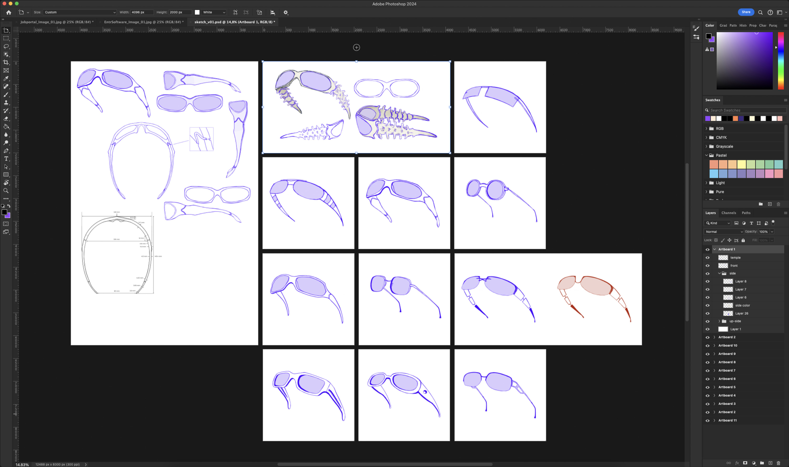Search Photoshop with the magnifier icon
Image resolution: width=789 pixels, height=467 pixels.
click(760, 12)
